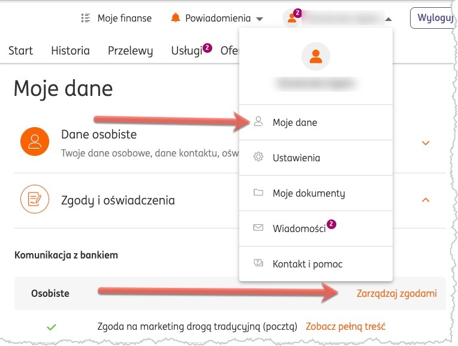458x346 pixels.
Task: Click the help chat icon by Kontakt i pomoc
Action: tap(258, 263)
